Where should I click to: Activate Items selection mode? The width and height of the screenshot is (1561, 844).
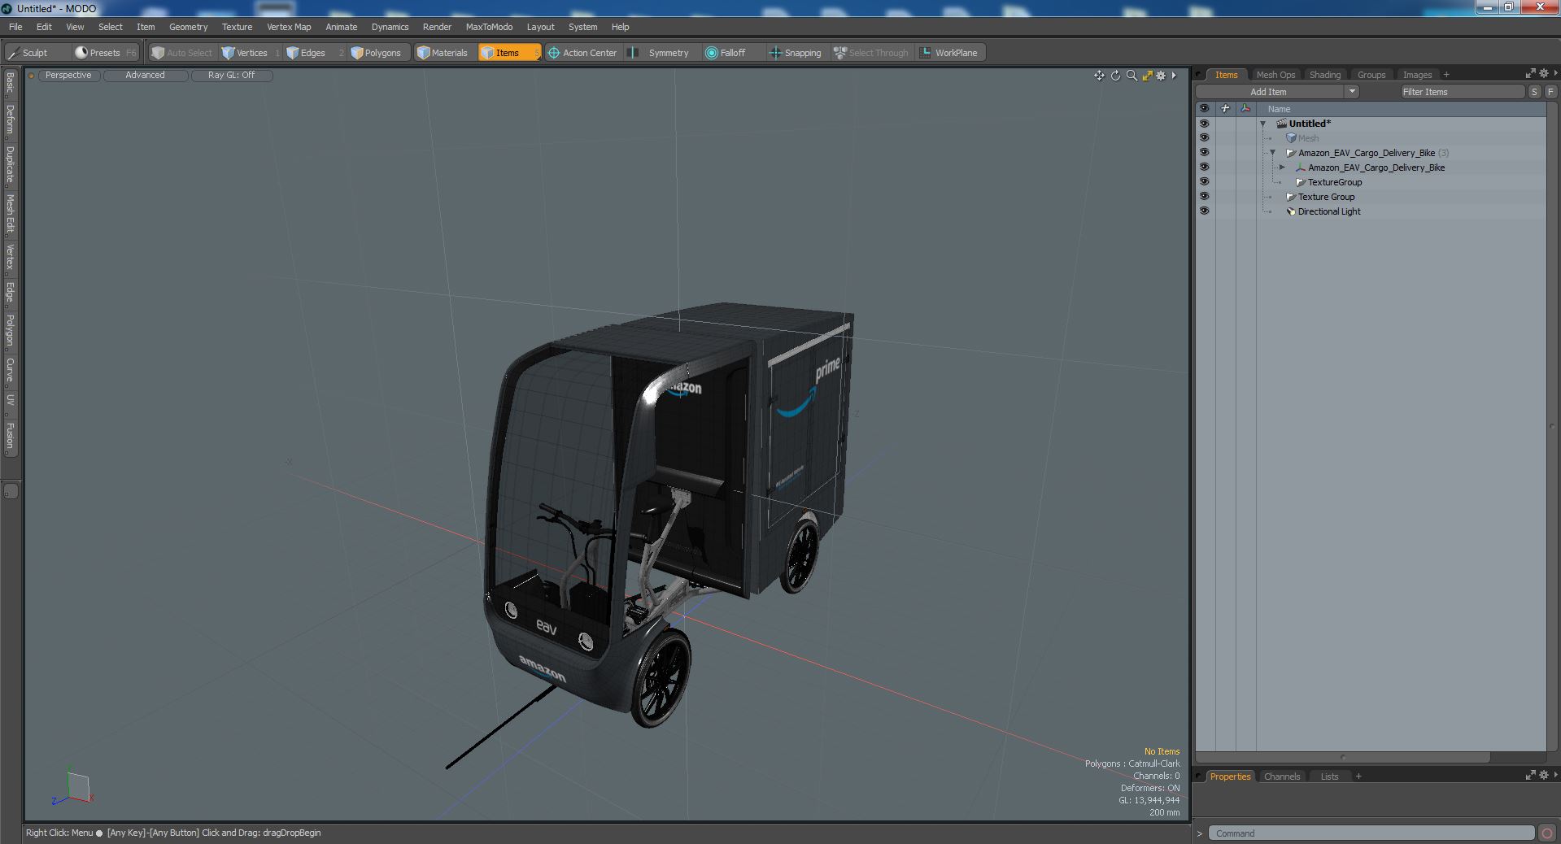pyautogui.click(x=508, y=53)
